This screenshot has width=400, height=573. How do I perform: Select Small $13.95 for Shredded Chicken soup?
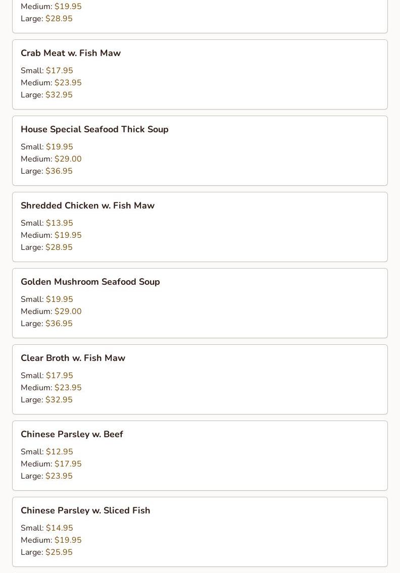[x=47, y=223]
